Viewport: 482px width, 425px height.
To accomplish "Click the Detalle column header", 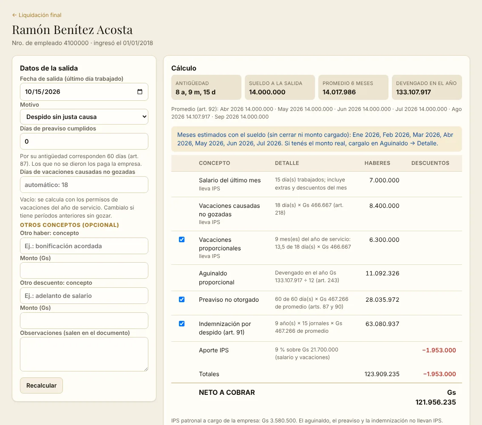I will (x=287, y=163).
